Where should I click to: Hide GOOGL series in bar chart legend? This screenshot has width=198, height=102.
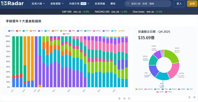(97, 31)
